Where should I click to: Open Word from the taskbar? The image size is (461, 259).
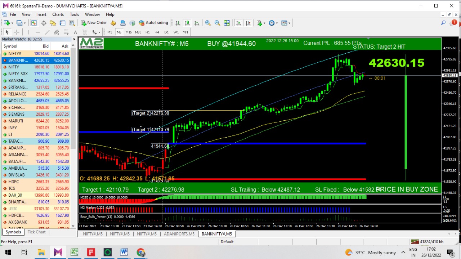[x=124, y=253]
